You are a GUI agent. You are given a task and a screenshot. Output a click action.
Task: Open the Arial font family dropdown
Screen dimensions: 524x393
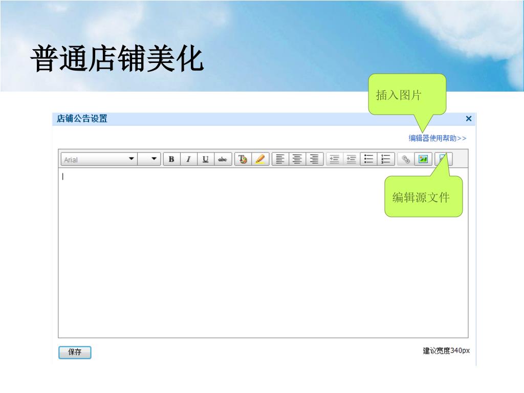(x=99, y=160)
